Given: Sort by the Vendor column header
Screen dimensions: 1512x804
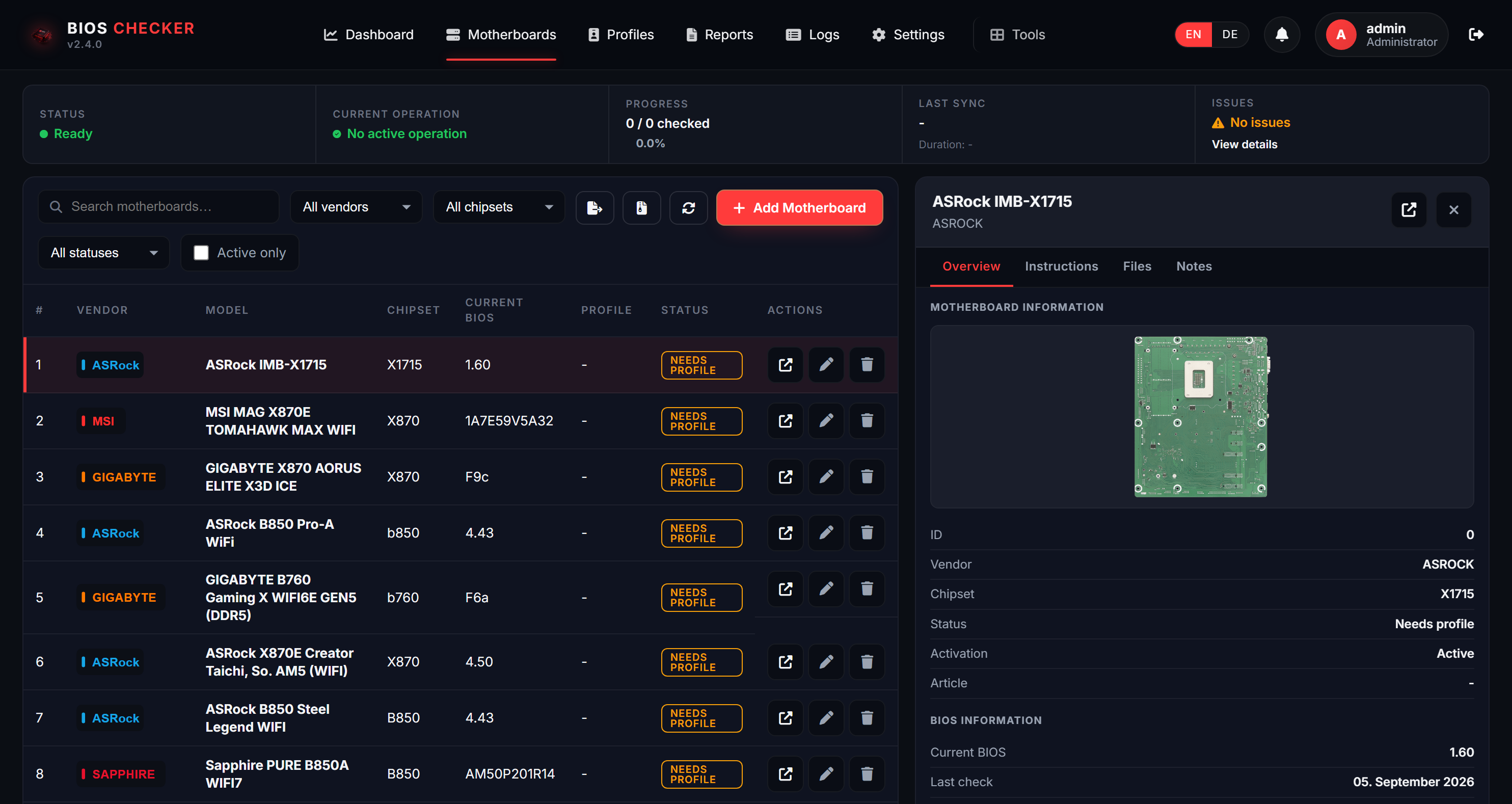Looking at the screenshot, I should tap(102, 310).
